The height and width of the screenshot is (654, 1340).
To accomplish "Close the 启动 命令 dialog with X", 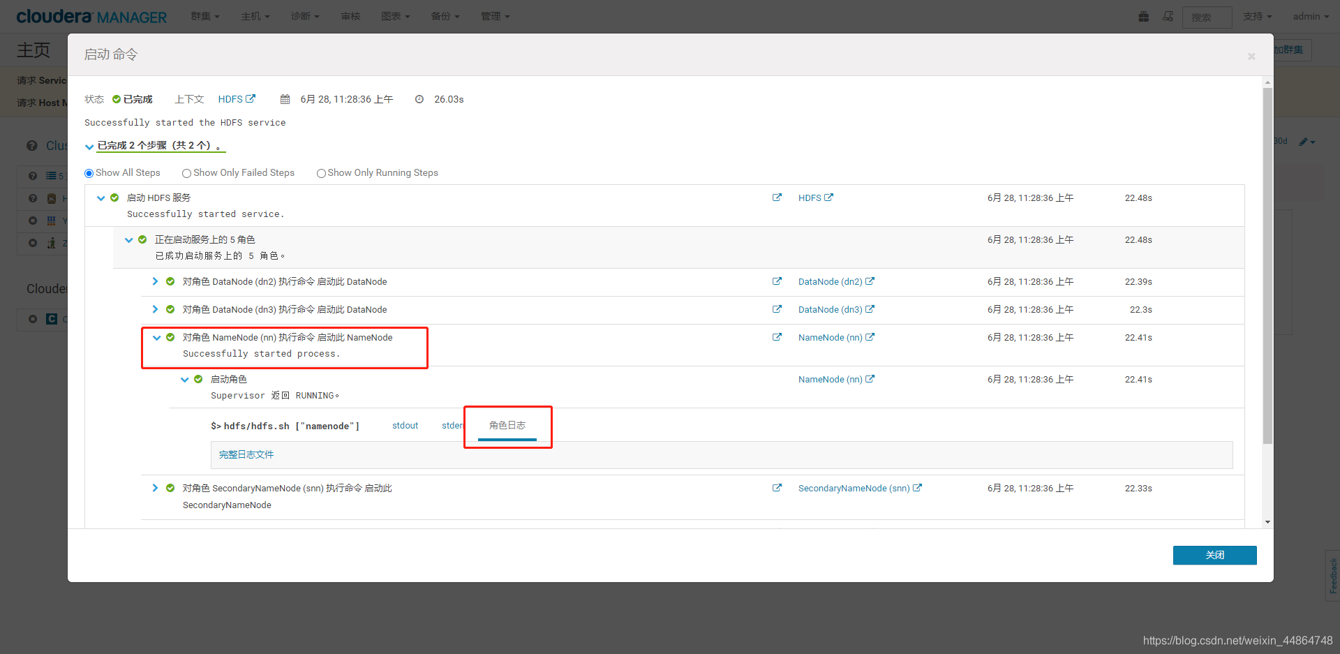I will pos(1251,57).
